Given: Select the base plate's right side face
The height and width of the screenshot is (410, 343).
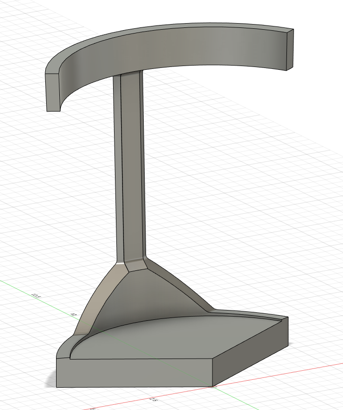Looking at the screenshot, I should (251, 351).
